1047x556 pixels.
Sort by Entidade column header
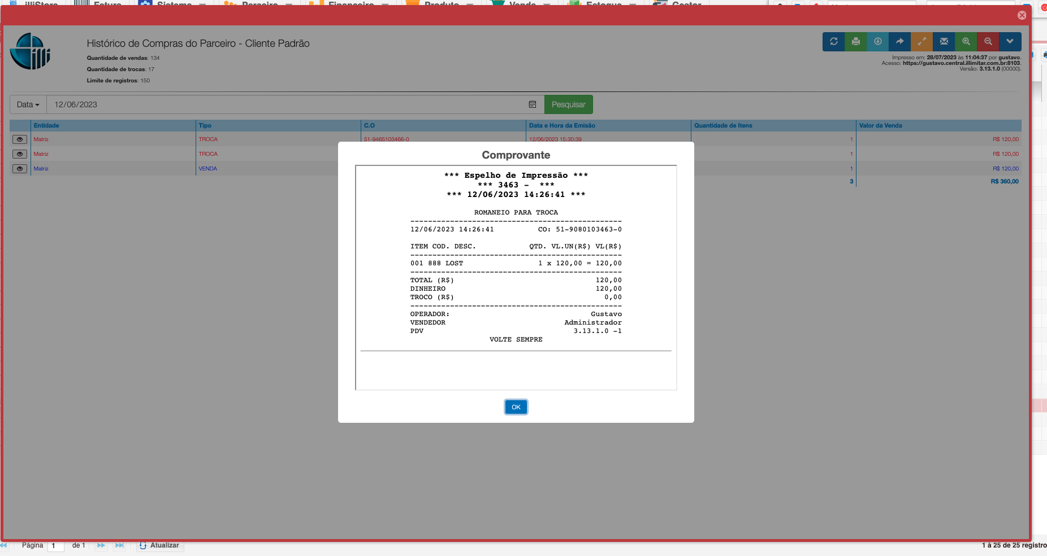(x=46, y=125)
